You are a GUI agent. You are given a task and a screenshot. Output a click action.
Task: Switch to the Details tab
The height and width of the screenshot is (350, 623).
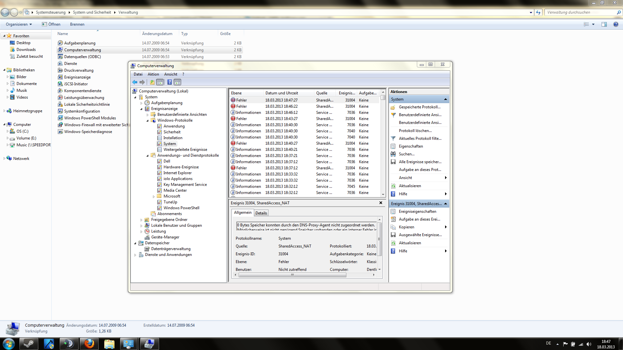(261, 213)
